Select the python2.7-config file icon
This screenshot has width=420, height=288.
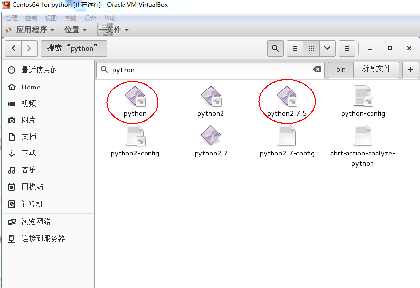coord(287,135)
